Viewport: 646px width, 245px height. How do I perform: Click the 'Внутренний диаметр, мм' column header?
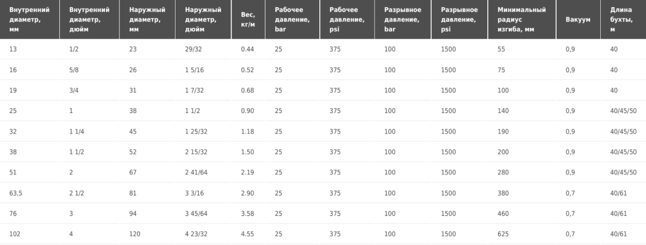click(30, 19)
